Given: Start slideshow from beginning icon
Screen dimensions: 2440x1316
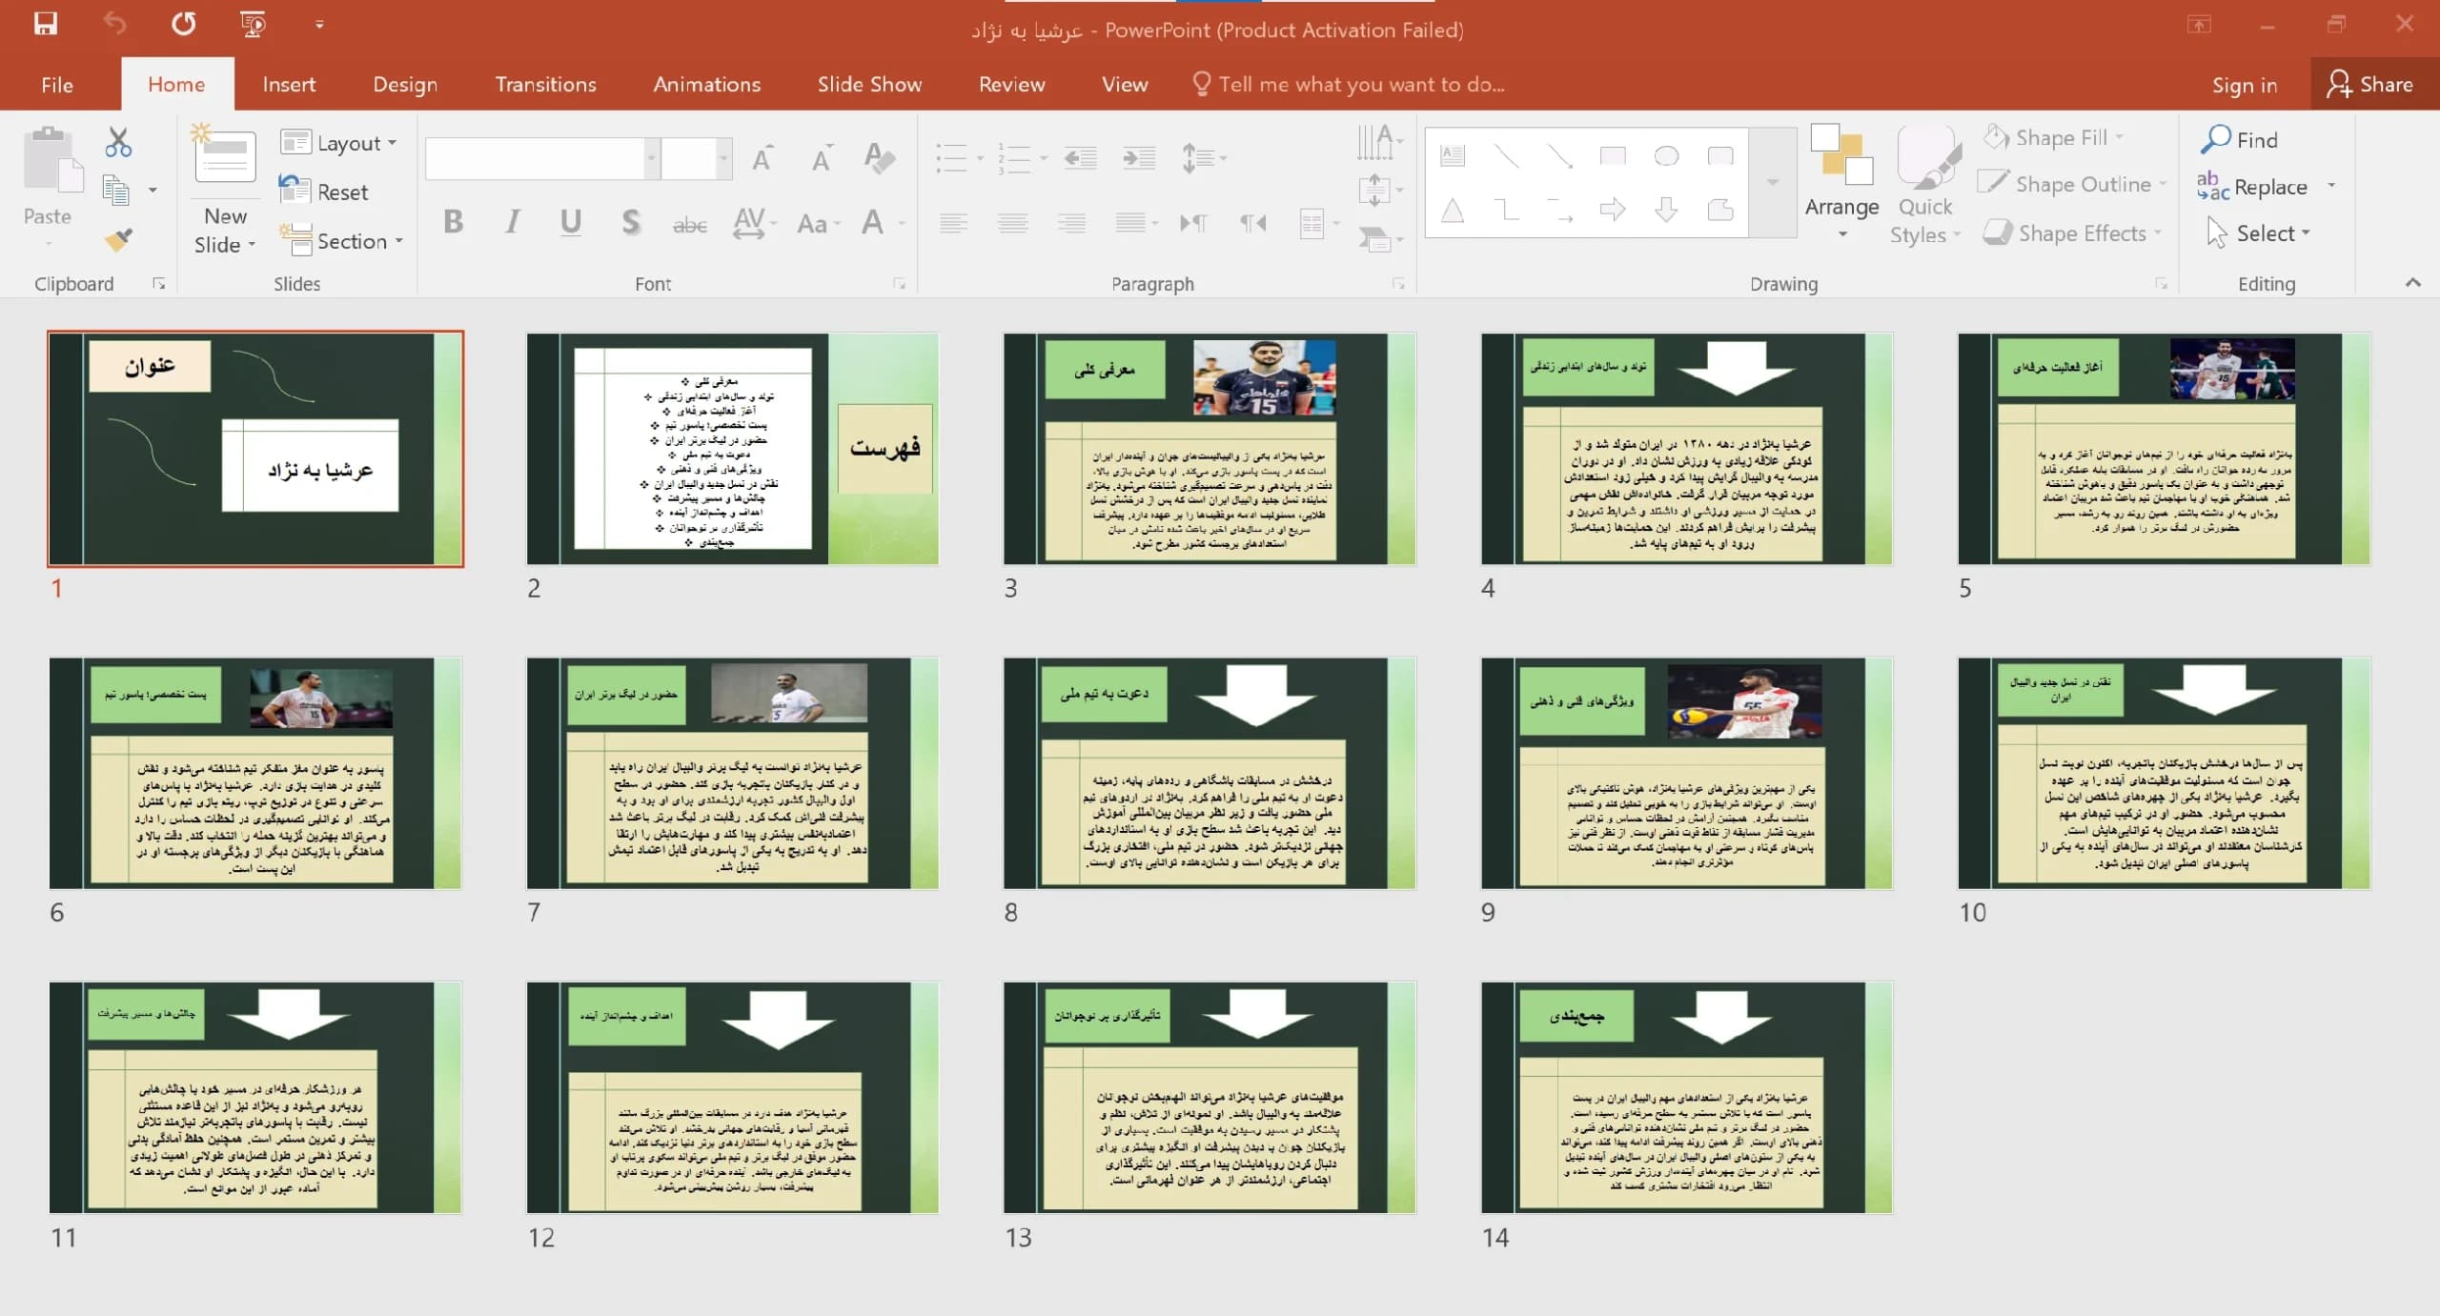Looking at the screenshot, I should (253, 23).
